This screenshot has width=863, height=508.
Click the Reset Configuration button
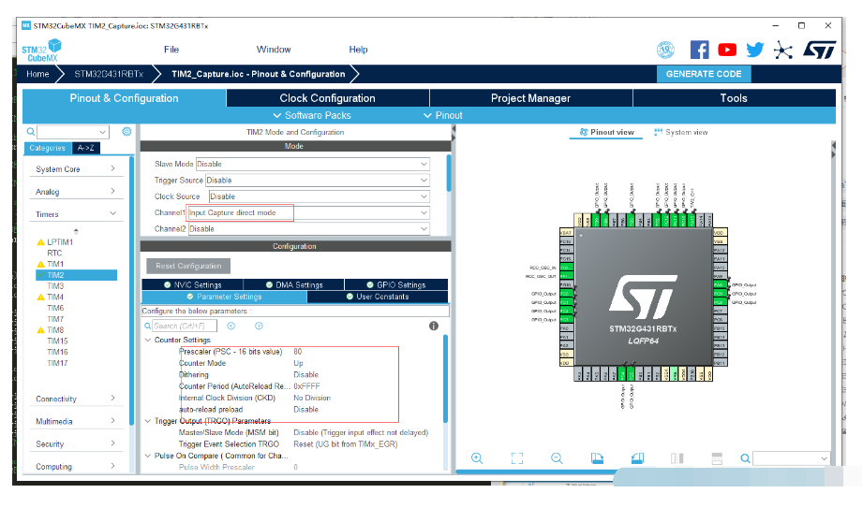[x=188, y=266]
